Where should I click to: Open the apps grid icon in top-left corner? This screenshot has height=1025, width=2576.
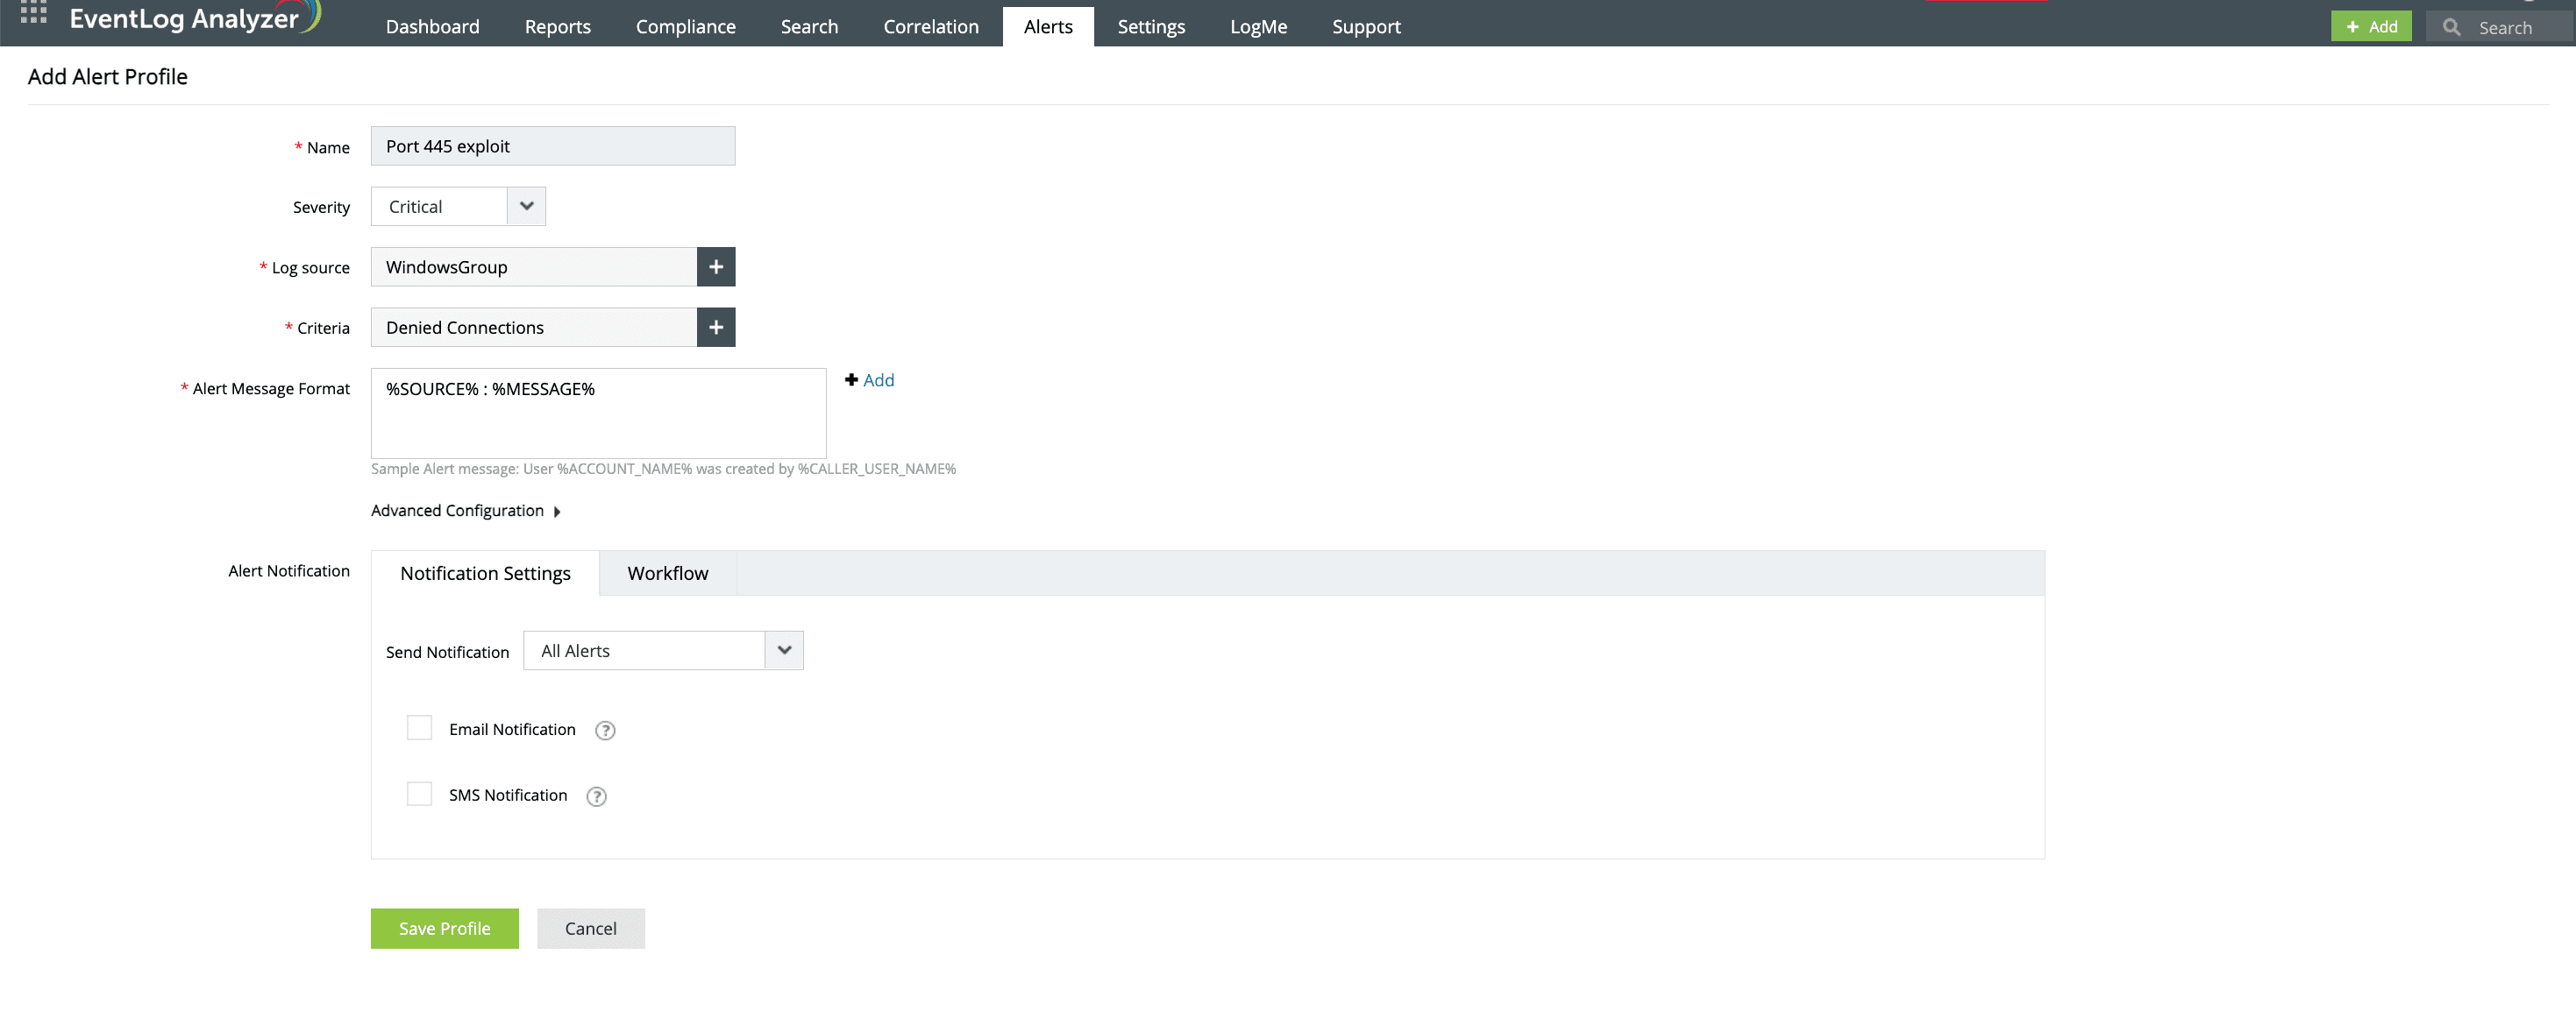coord(33,14)
